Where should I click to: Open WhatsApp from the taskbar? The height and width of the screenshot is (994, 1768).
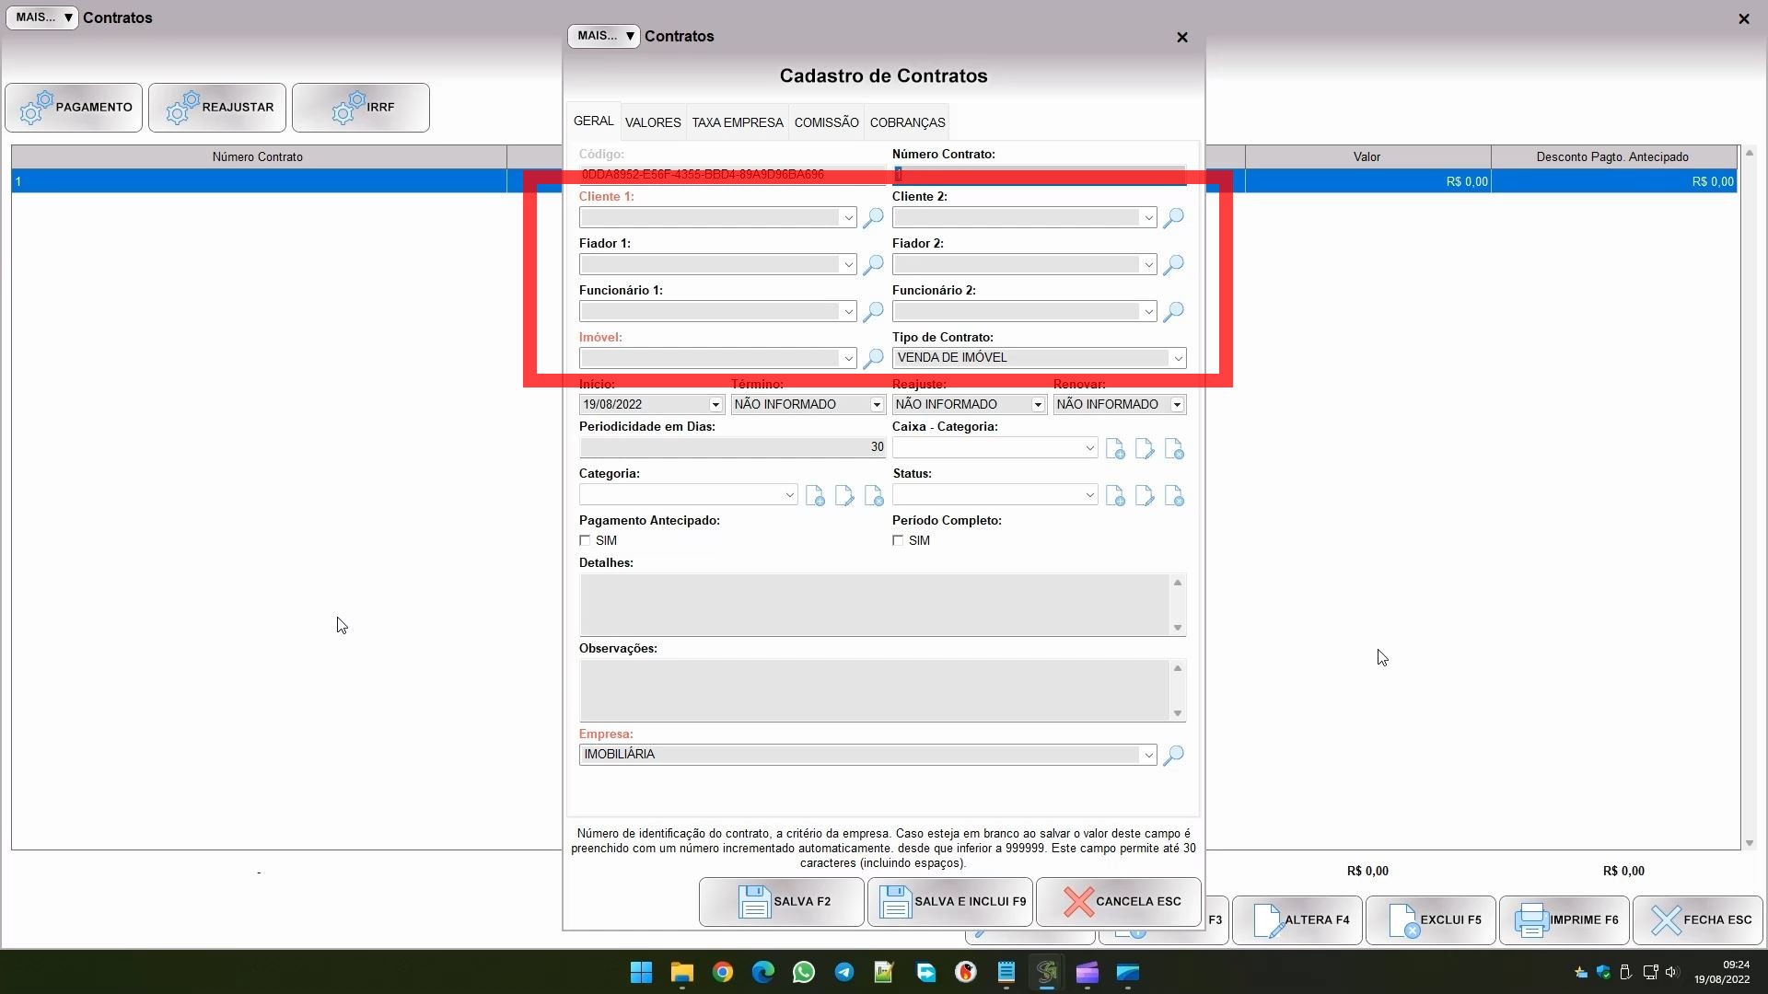[x=803, y=972]
